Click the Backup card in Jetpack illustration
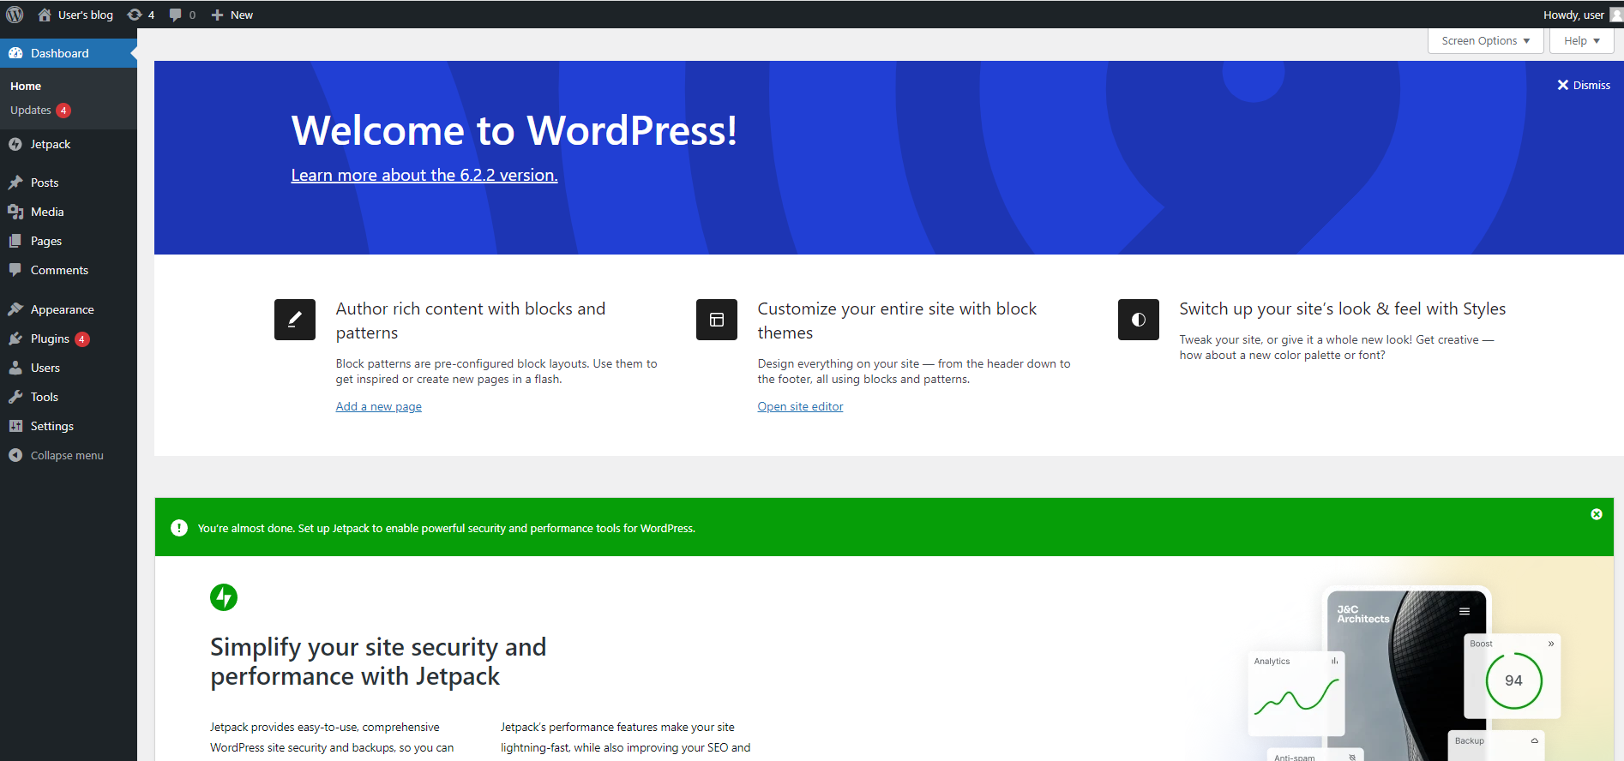Viewport: 1624px width, 761px height. pyautogui.click(x=1496, y=745)
